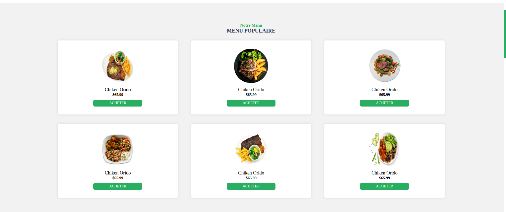
Task: Buy the first dish in the top row
Action: (118, 103)
